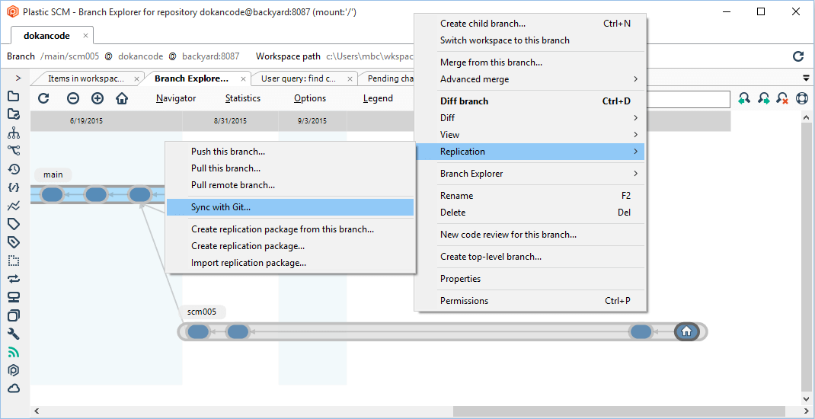Switch to the Items in workspace tab
Viewport: 815px width, 419px height.
click(x=85, y=78)
